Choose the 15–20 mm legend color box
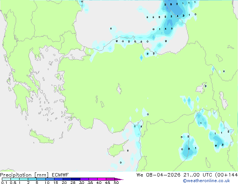This screenshot has height=184, width=238. (x=59, y=179)
